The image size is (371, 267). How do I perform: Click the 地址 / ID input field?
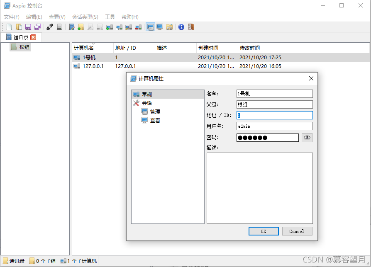coord(274,115)
